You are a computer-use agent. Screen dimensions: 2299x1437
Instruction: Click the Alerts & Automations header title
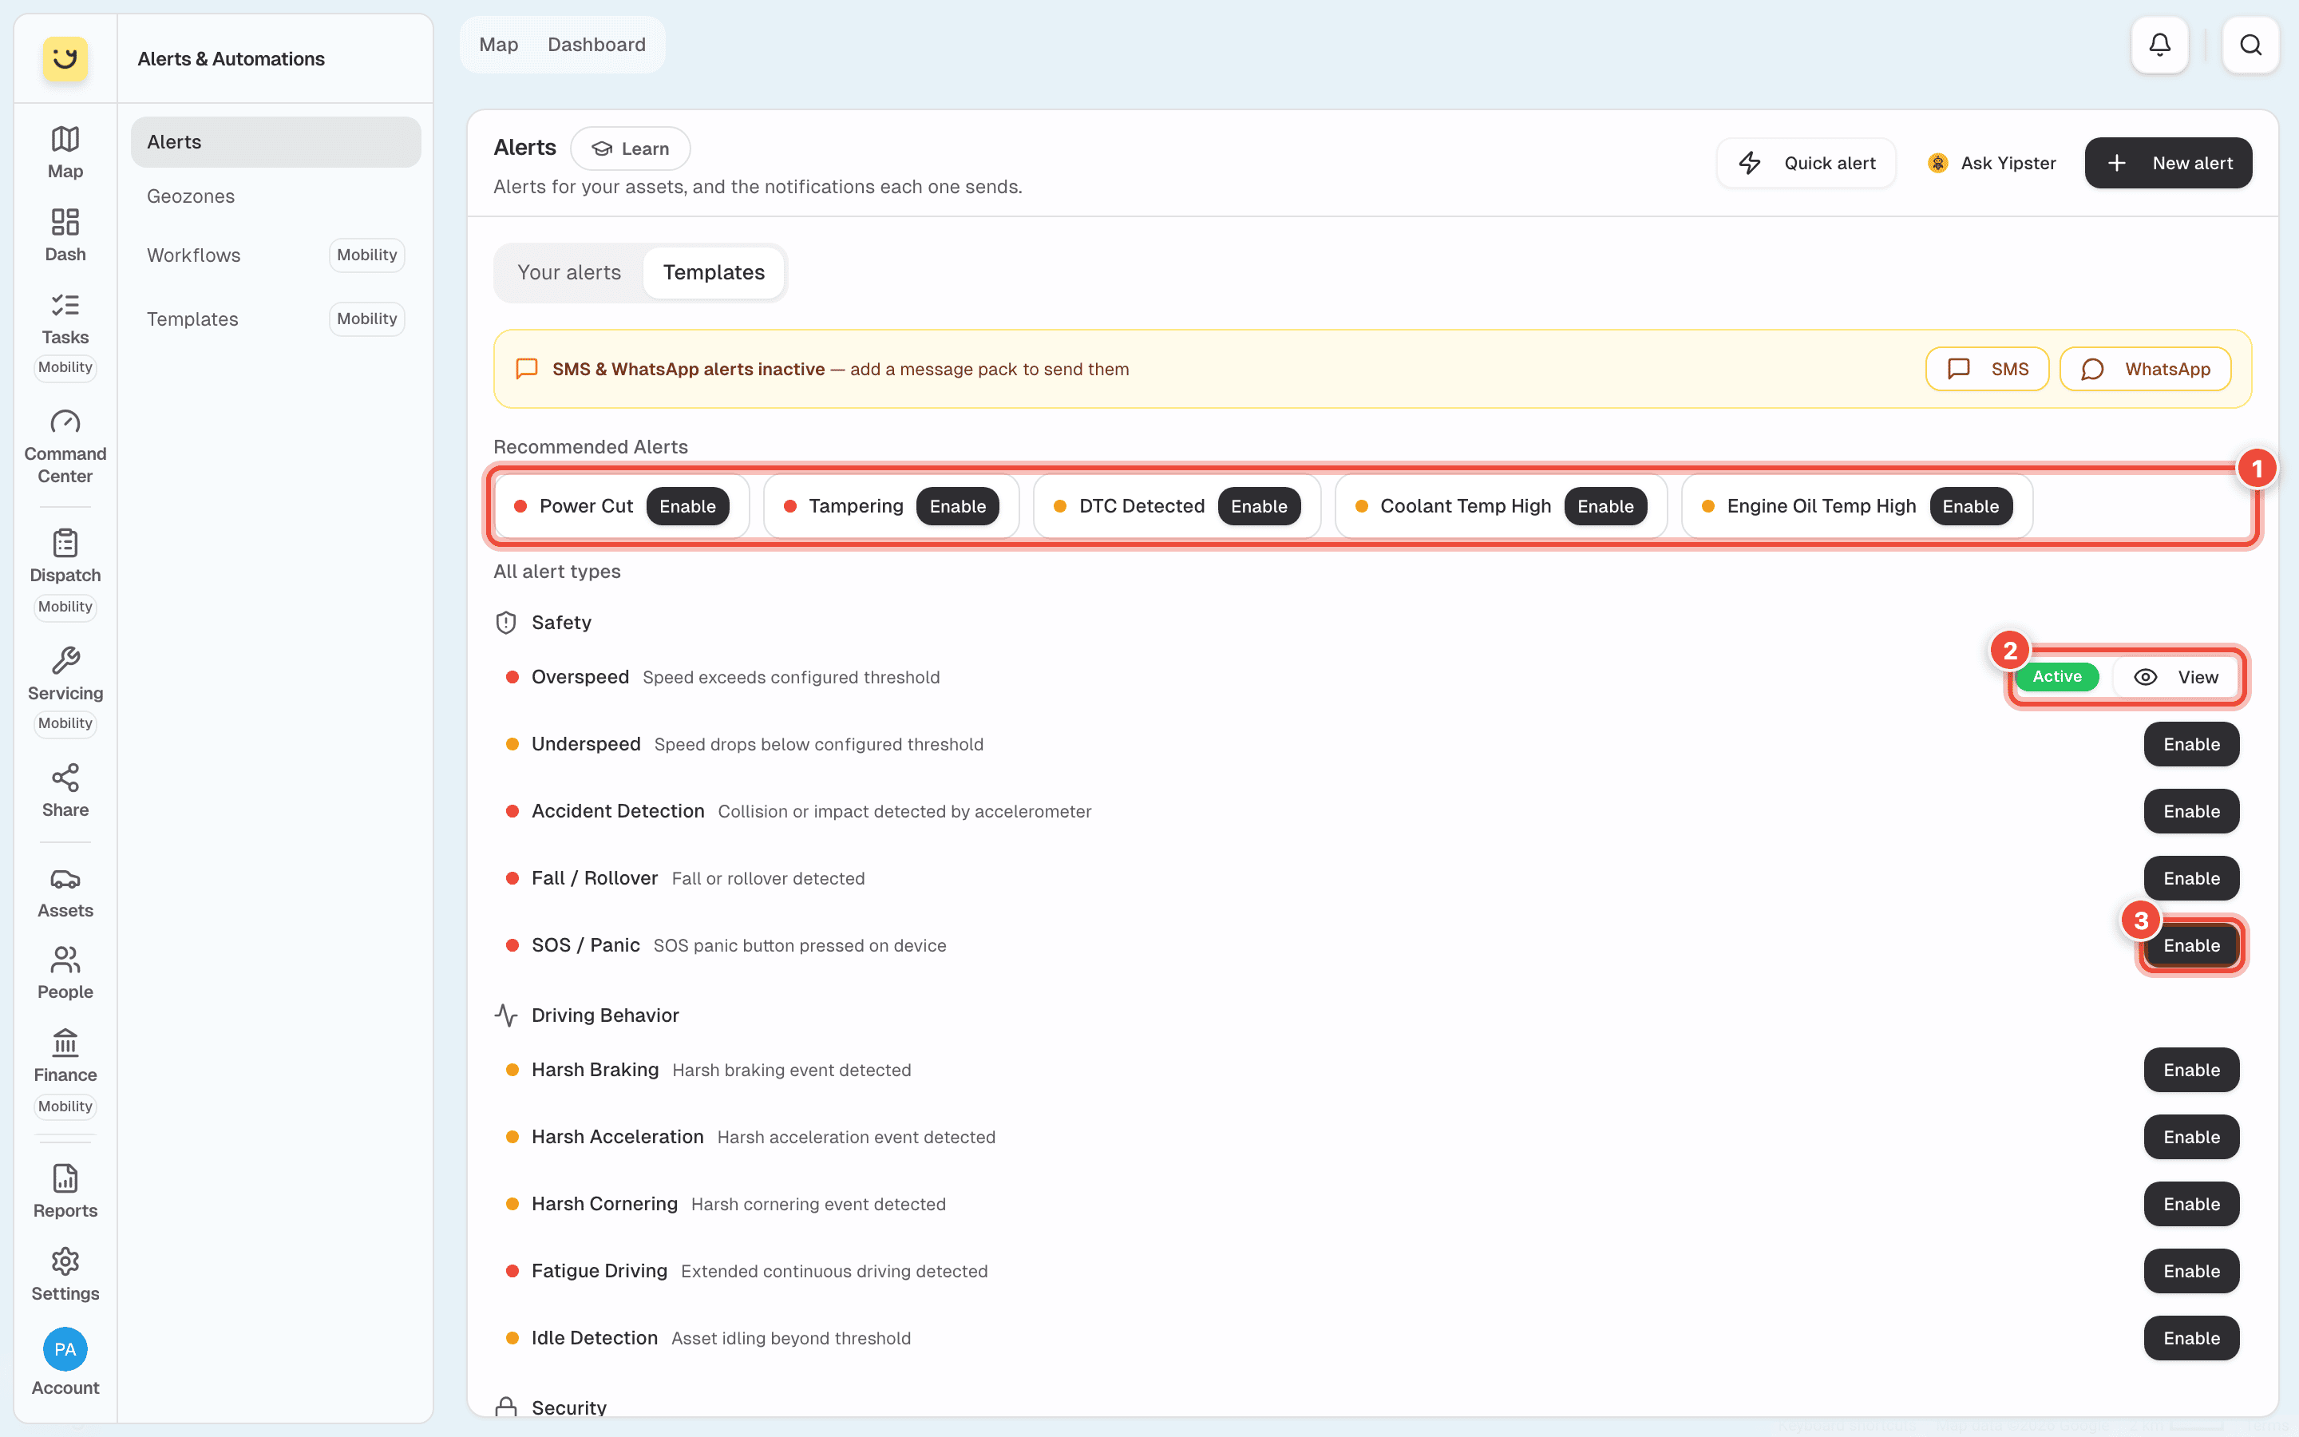(x=231, y=59)
